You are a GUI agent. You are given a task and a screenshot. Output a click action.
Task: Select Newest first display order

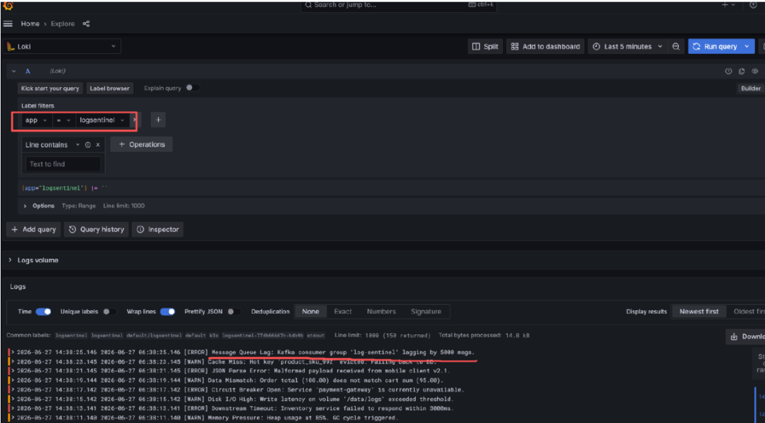click(698, 311)
